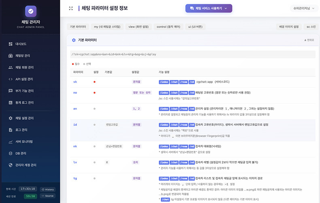Viewport: 320px width, 203px height.
Task: Click the 필수 legend label
Action: [77, 64]
